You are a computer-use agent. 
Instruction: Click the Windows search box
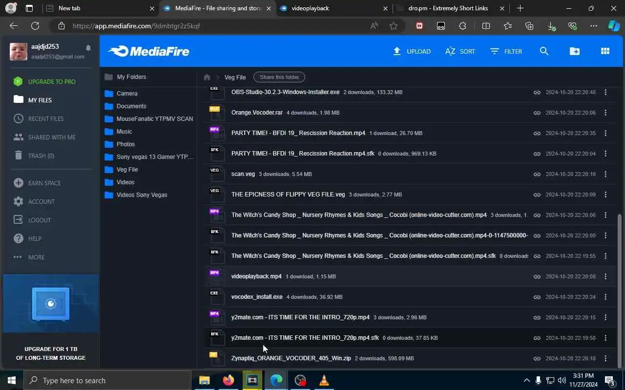pos(107,380)
